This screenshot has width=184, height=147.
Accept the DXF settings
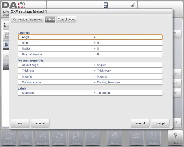160,123
